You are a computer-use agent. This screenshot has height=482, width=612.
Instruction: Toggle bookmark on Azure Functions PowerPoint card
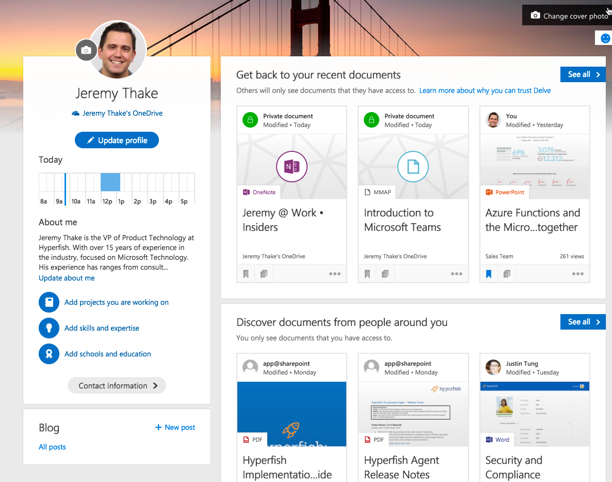489,274
